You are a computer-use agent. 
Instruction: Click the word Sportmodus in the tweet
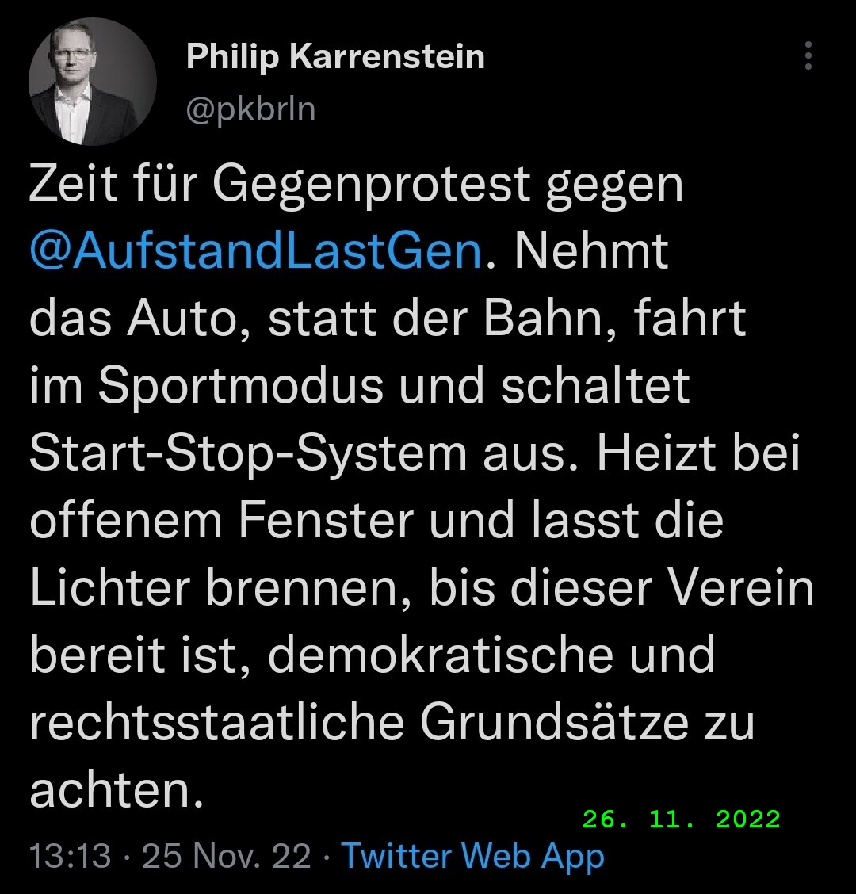pyautogui.click(x=240, y=387)
